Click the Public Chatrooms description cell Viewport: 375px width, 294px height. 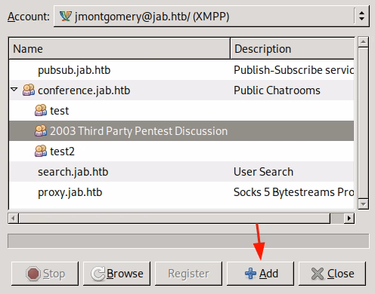tap(277, 90)
